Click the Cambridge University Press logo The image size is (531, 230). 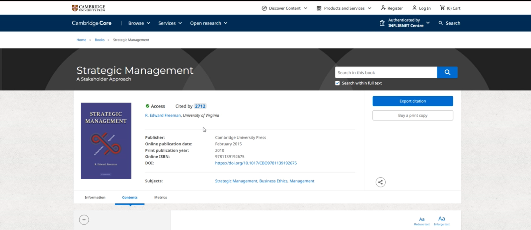[88, 8]
